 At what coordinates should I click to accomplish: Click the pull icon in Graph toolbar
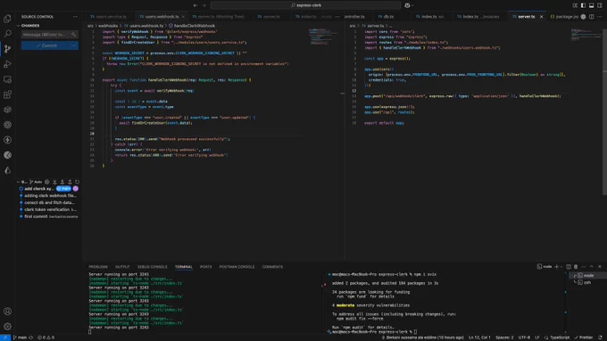pos(62,182)
